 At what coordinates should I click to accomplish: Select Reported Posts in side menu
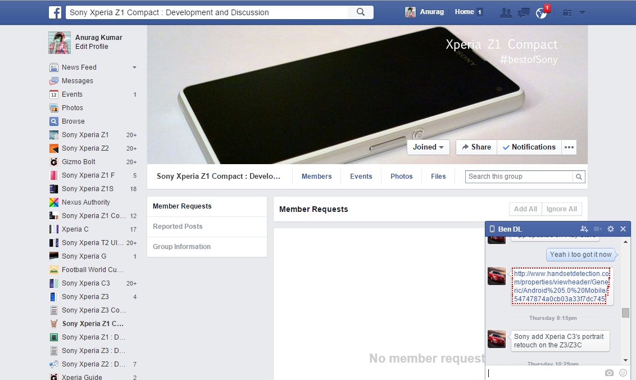(x=207, y=227)
